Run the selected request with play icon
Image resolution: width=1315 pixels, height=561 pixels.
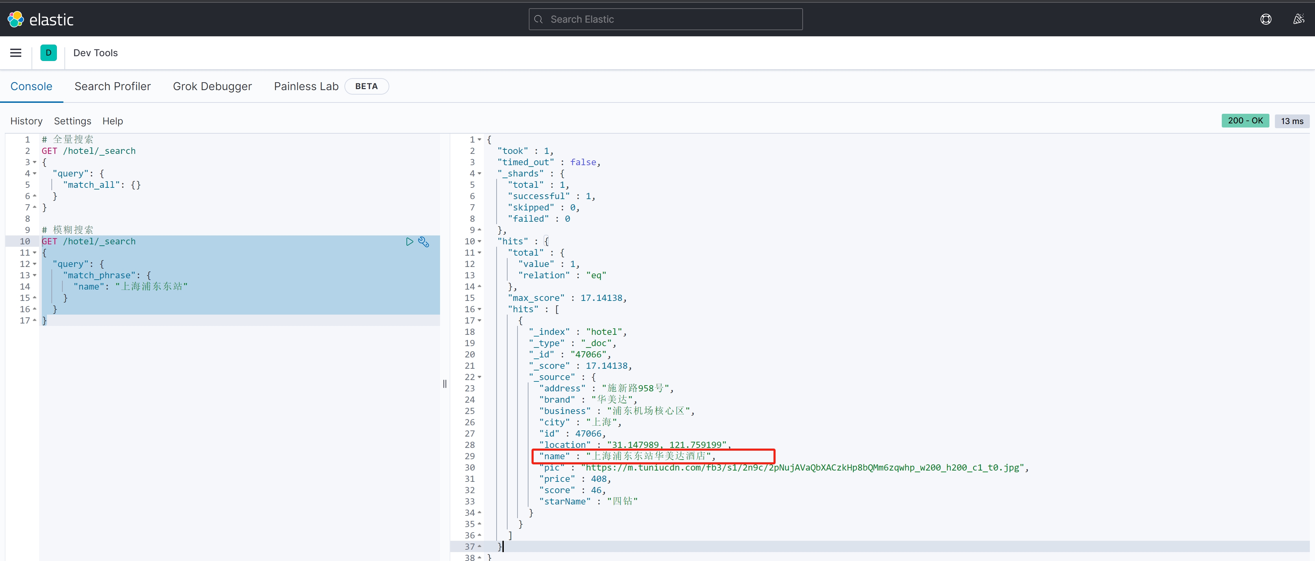pos(410,242)
